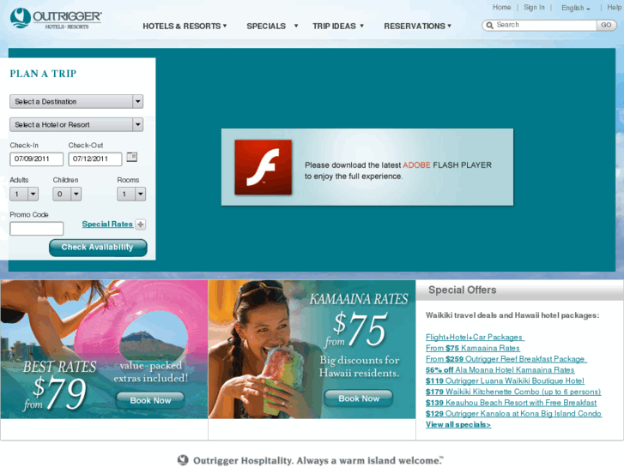Click the plus icon beside Special Rates
624x467 pixels.
pos(141,225)
